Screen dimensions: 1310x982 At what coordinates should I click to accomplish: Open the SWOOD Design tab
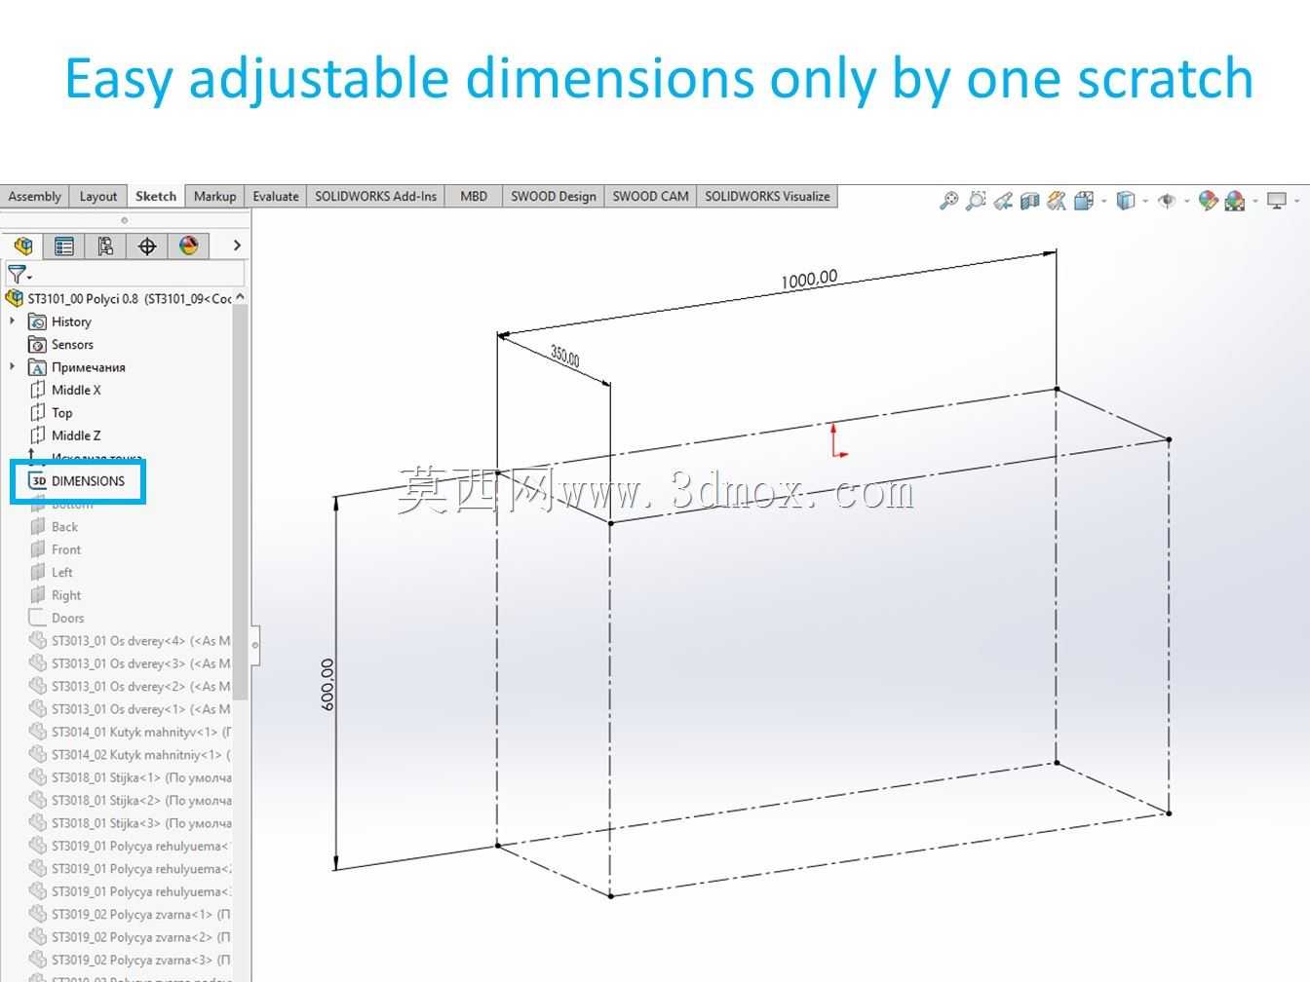(x=554, y=196)
